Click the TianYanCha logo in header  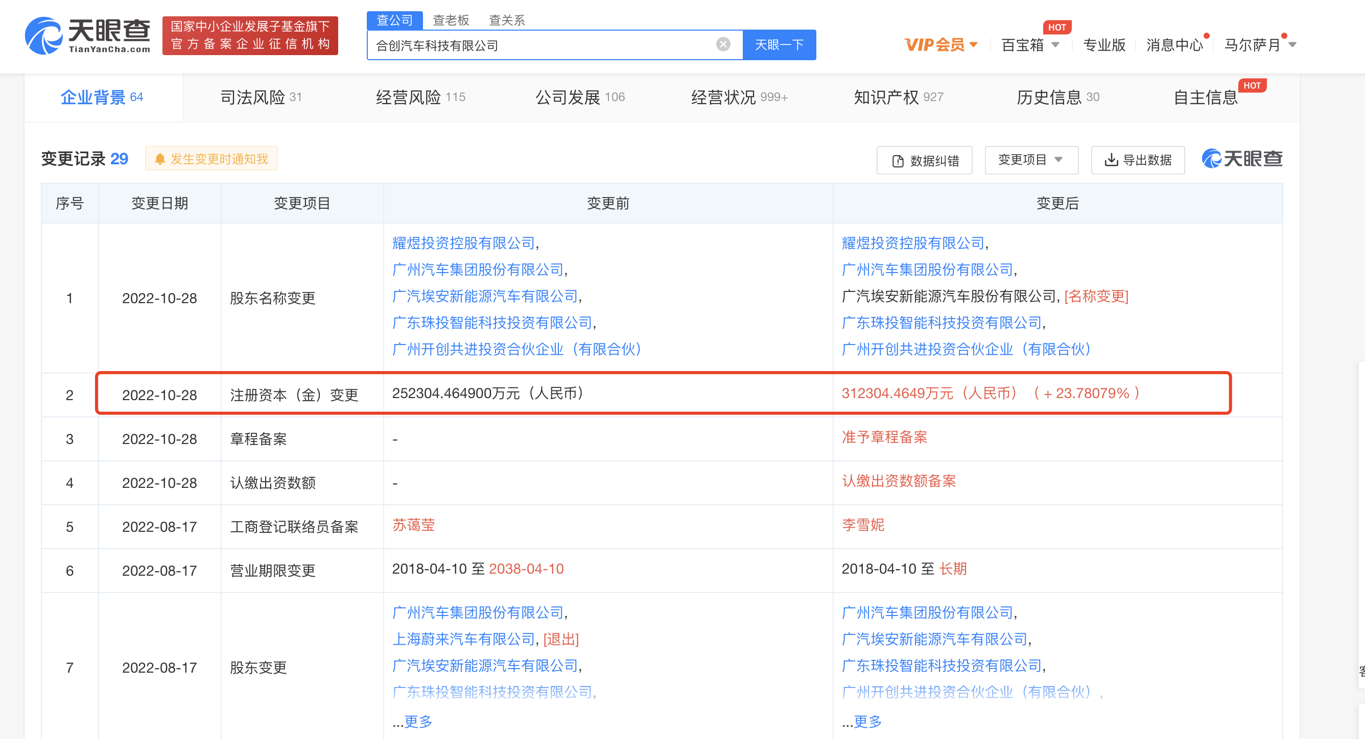(87, 35)
